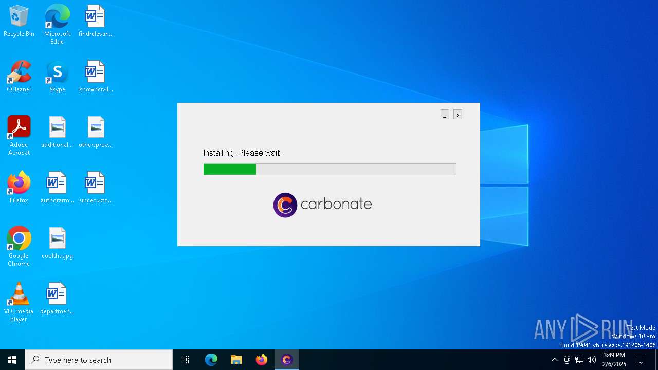
Task: Select the othersprov... image file icon
Action: [x=96, y=133]
